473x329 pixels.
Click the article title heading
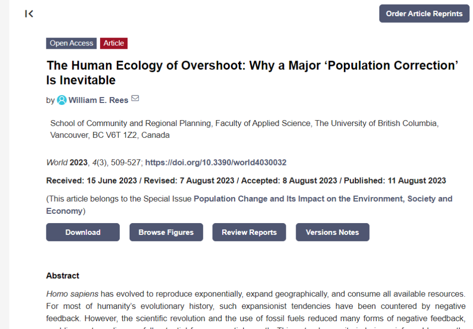(252, 72)
